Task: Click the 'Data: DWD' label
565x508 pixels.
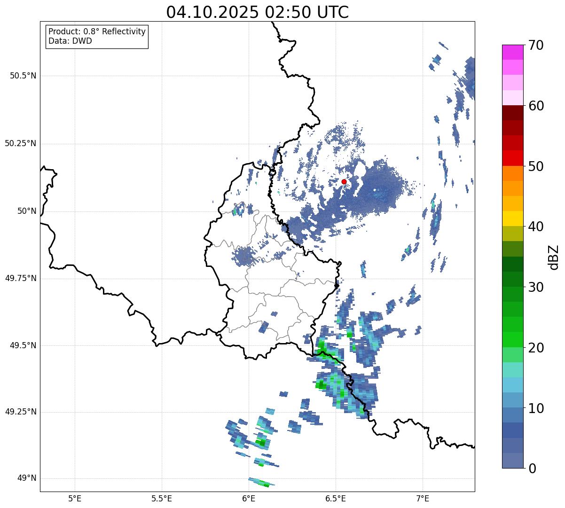Action: (x=70, y=41)
